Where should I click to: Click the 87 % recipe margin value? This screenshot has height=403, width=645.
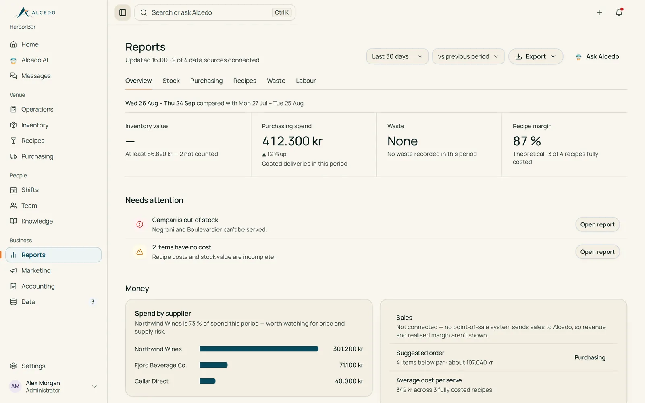527,141
